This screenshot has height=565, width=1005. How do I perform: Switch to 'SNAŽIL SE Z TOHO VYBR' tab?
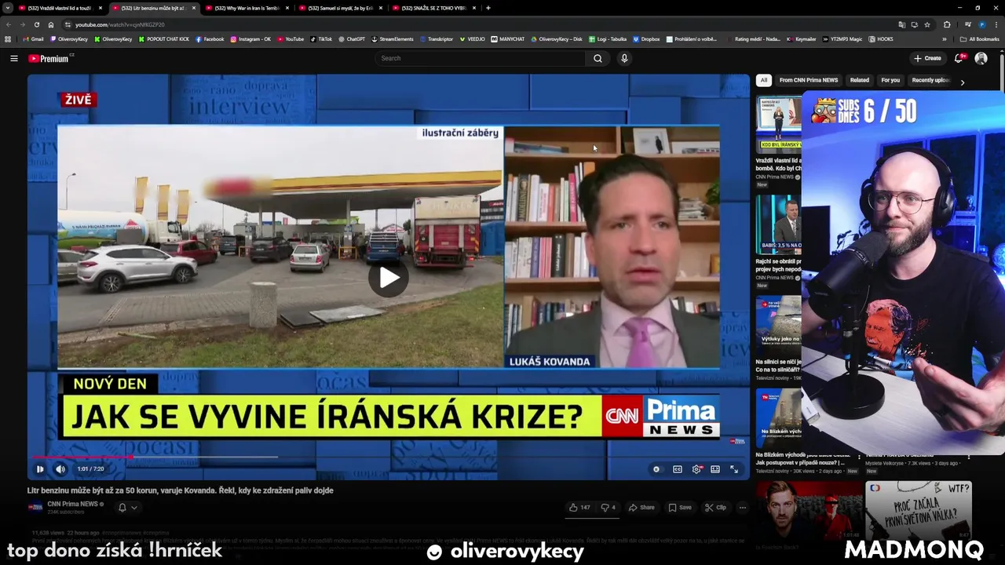[x=434, y=8]
